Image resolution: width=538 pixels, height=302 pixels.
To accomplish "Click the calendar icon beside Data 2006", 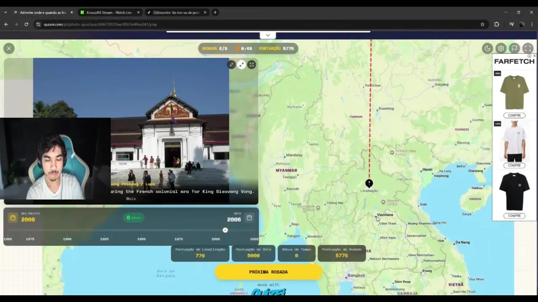I will point(249,218).
